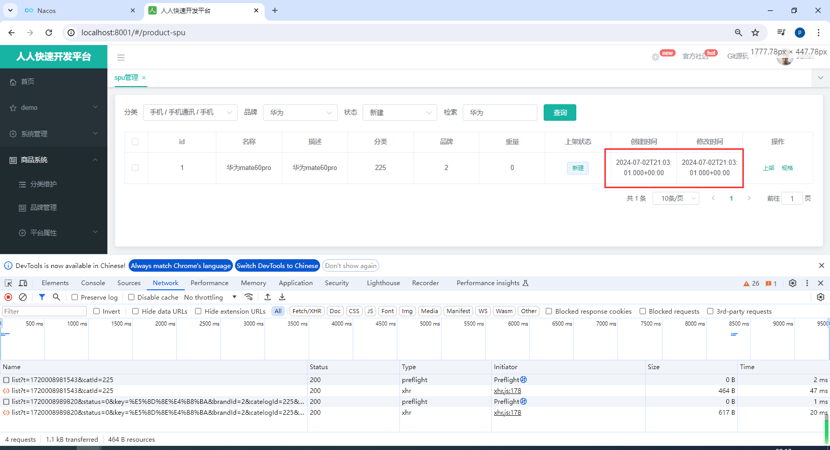Export HAR file download icon
This screenshot has width=830, height=450.
(282, 297)
